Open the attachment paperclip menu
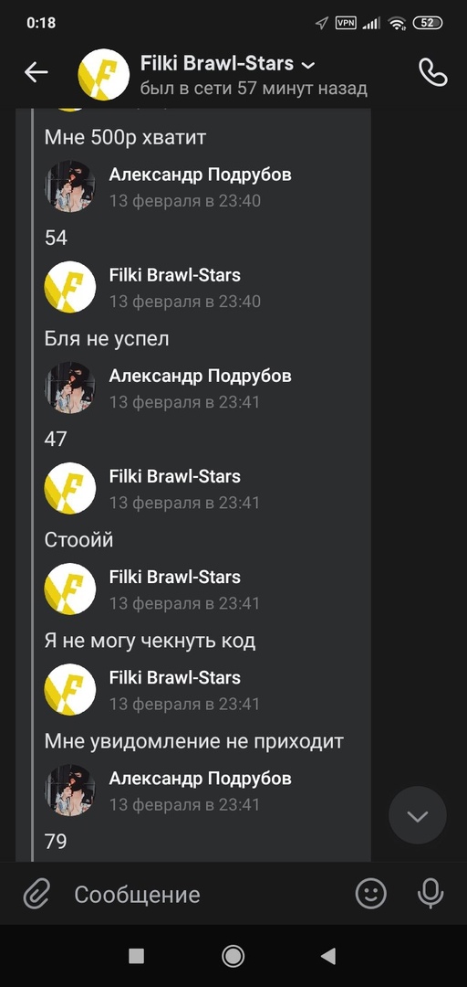The image size is (467, 987). click(x=36, y=894)
